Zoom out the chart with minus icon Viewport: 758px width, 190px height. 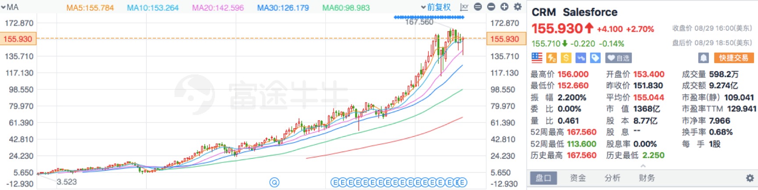[x=491, y=7]
